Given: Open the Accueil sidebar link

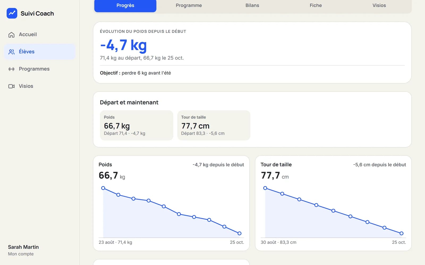Looking at the screenshot, I should (40, 34).
